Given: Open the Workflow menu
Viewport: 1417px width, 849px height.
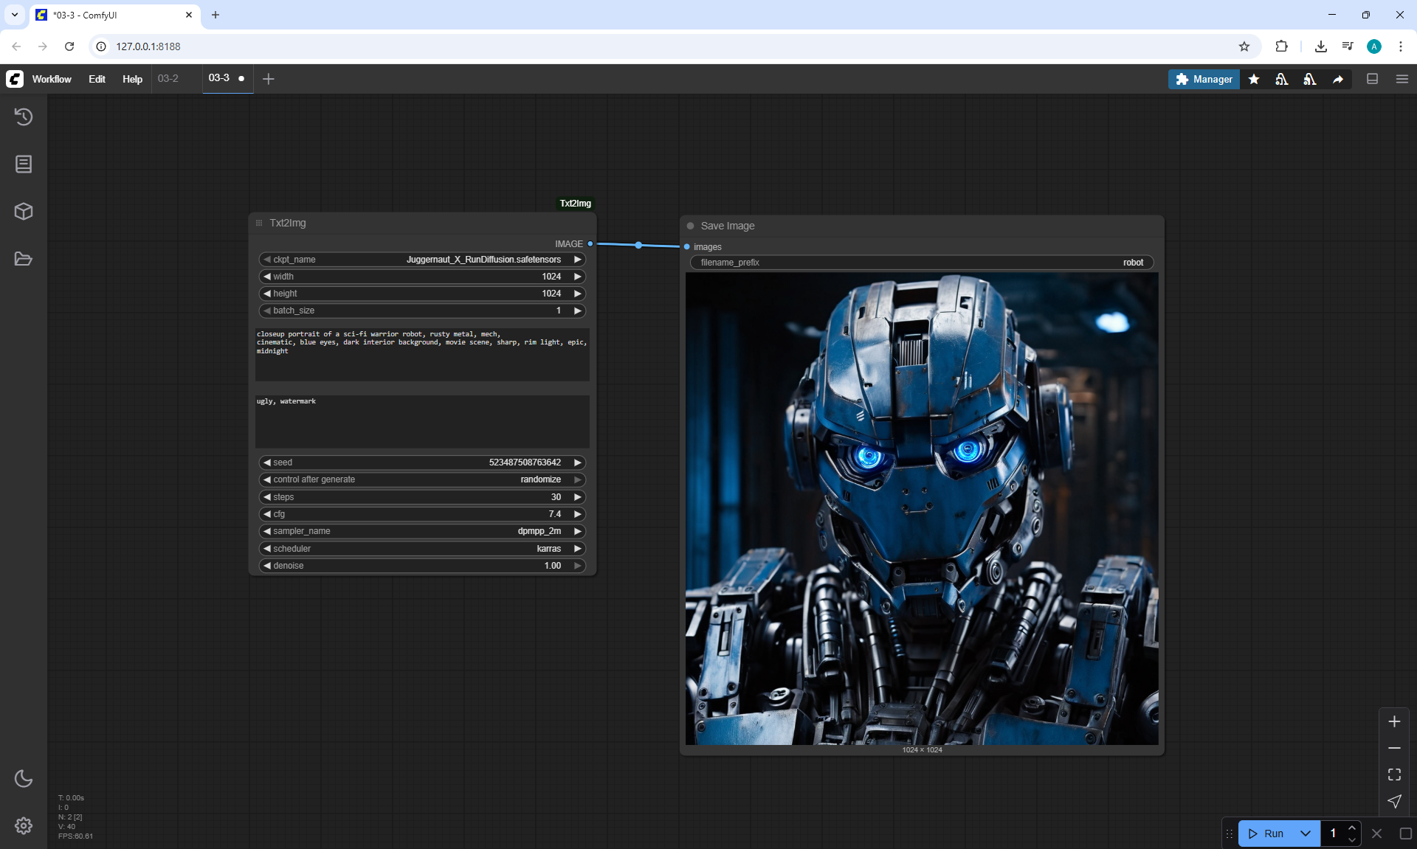Looking at the screenshot, I should pyautogui.click(x=52, y=79).
